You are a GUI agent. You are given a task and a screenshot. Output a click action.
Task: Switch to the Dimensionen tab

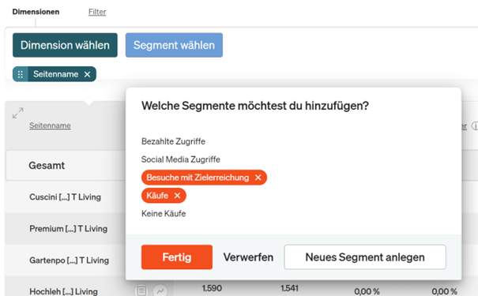point(36,12)
